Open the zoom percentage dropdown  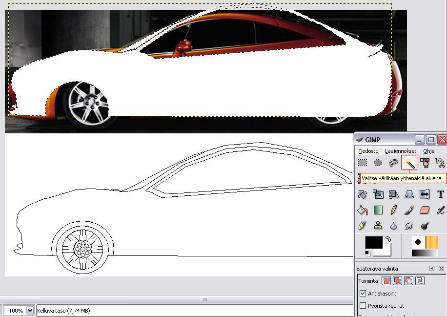(30, 311)
